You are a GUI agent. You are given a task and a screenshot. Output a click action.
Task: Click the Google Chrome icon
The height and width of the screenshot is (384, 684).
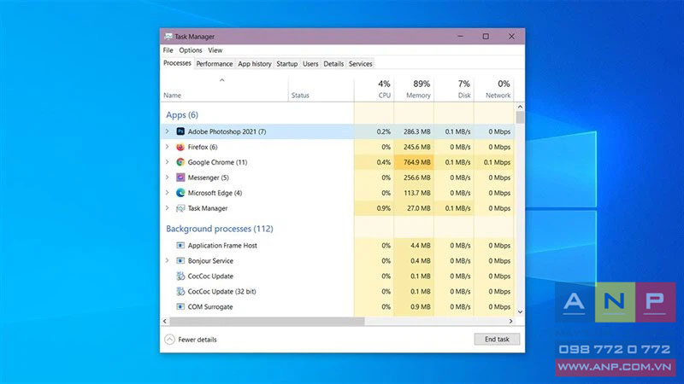(x=180, y=162)
